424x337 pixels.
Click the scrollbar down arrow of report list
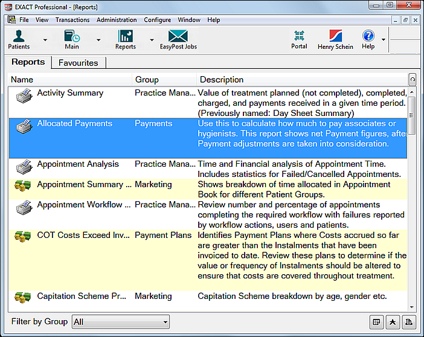tap(412, 307)
